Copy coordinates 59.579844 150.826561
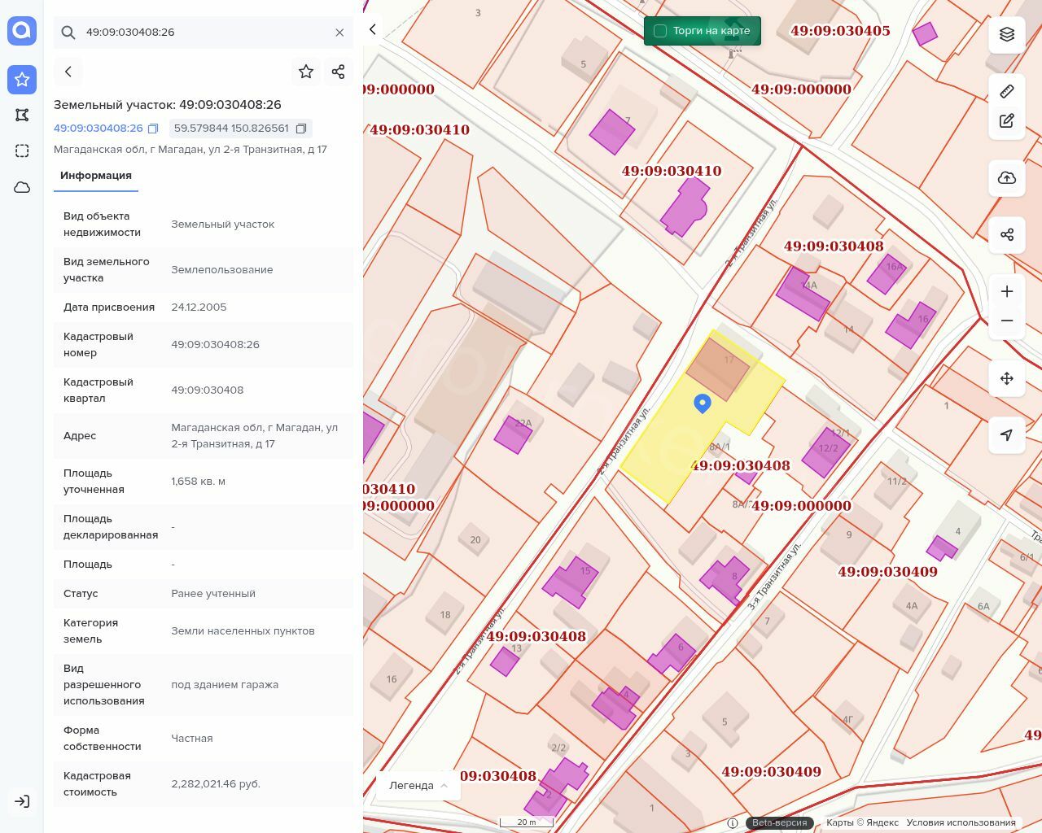This screenshot has width=1042, height=833. point(301,129)
